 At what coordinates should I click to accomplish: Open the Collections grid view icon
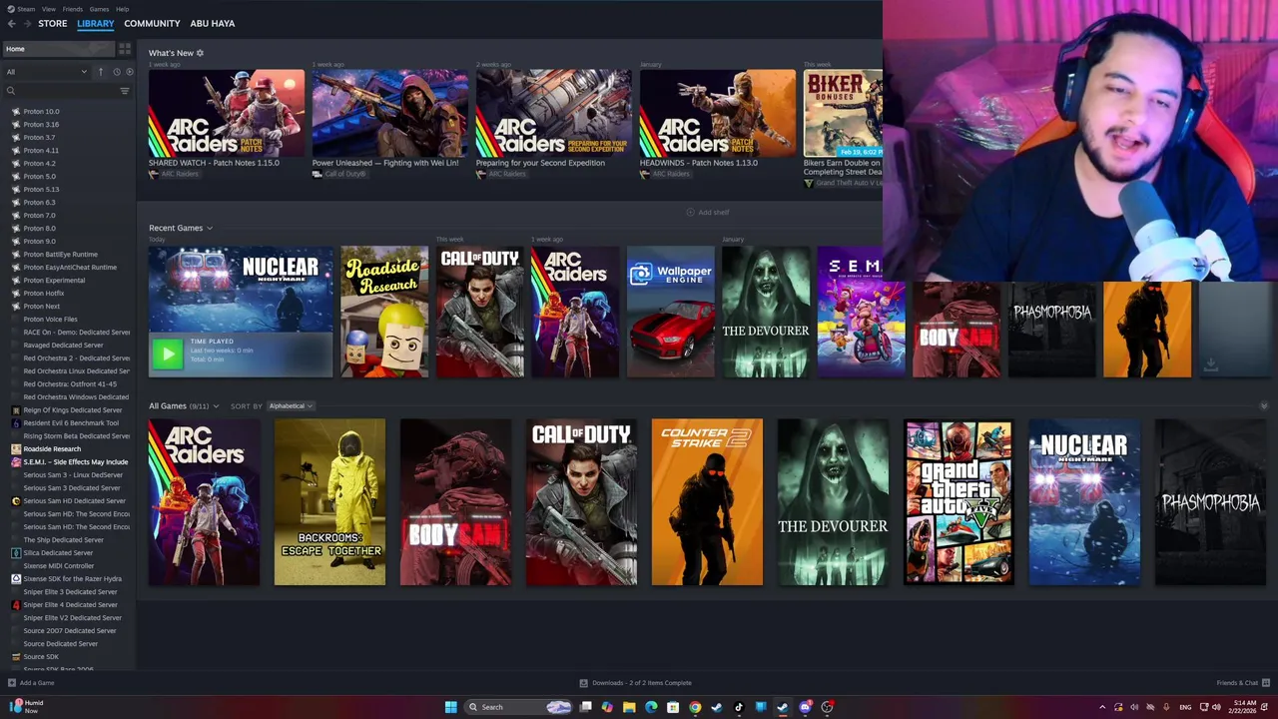click(125, 49)
